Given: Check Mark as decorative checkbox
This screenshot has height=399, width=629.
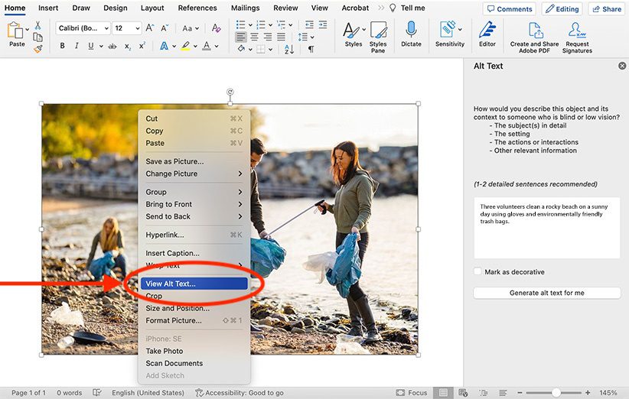Looking at the screenshot, I should (477, 271).
